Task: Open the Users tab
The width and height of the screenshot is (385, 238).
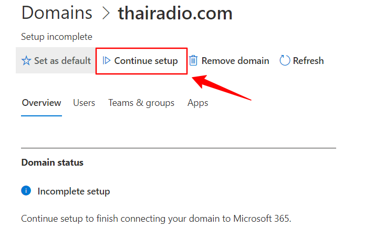Action: click(84, 103)
